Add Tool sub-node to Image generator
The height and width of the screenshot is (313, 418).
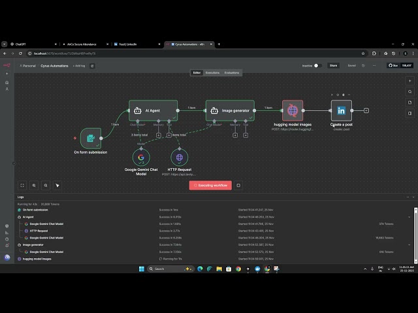[x=246, y=135]
